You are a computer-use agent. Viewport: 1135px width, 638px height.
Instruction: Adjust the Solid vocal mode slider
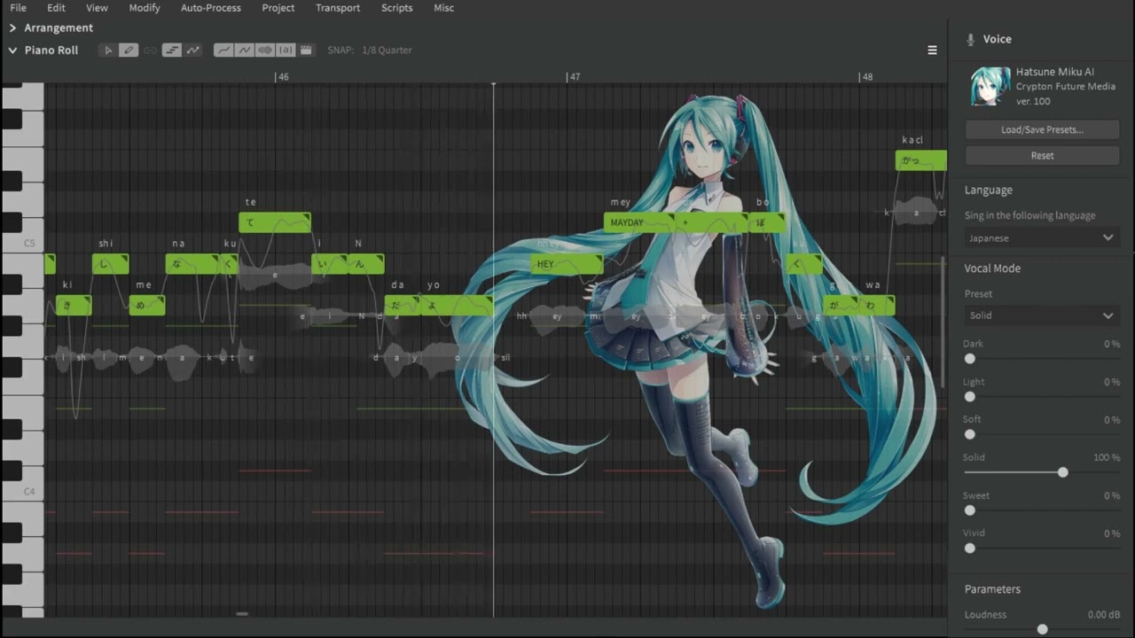click(x=1062, y=472)
